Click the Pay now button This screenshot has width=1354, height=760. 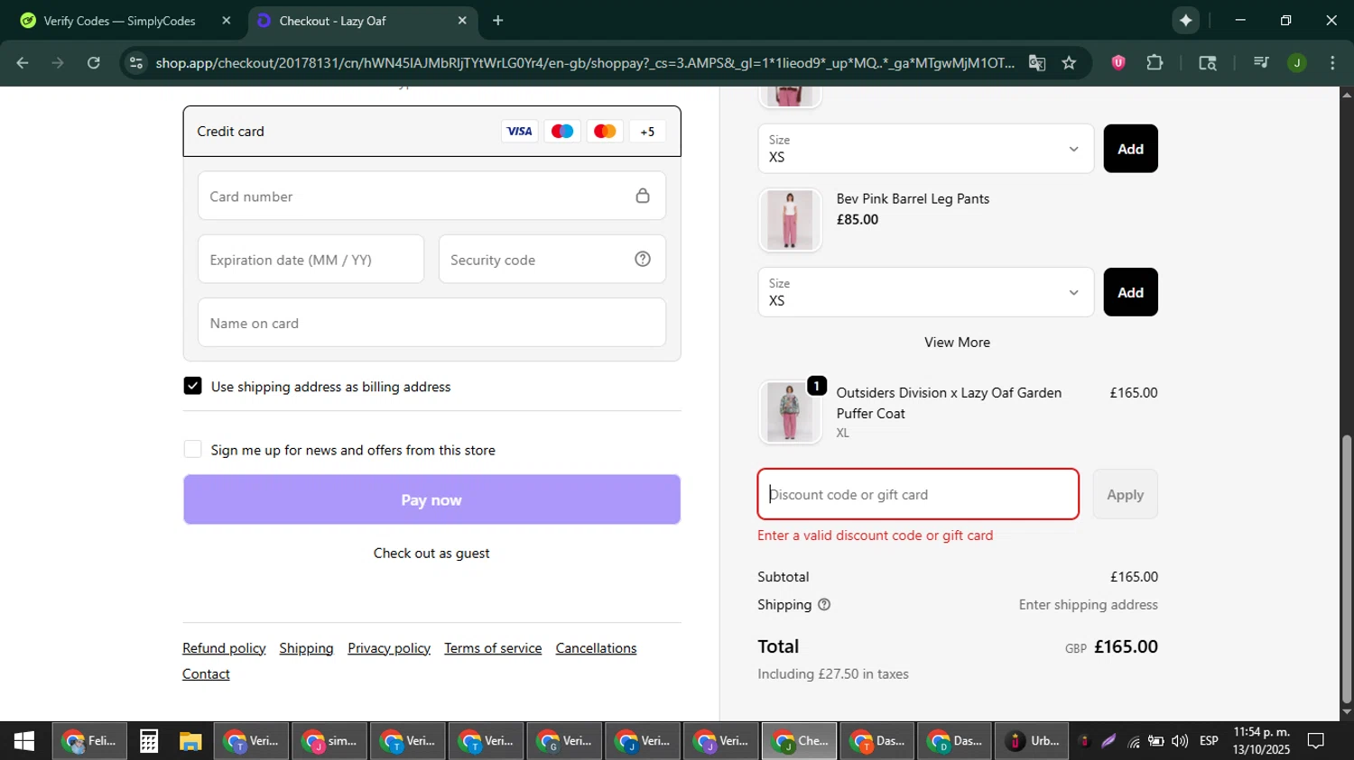(431, 499)
